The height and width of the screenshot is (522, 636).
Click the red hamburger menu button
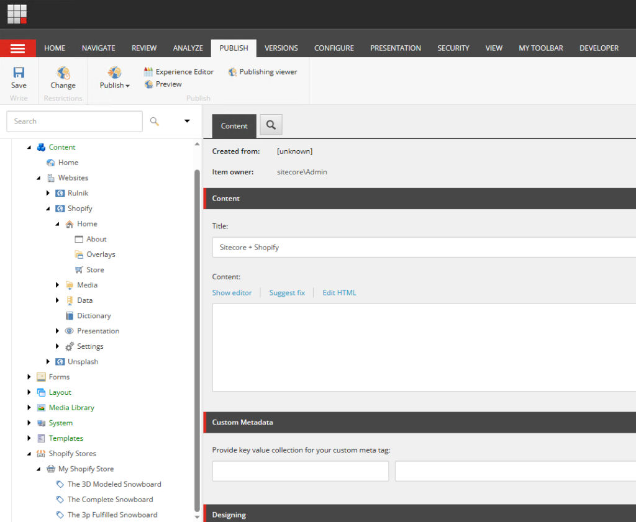[17, 48]
